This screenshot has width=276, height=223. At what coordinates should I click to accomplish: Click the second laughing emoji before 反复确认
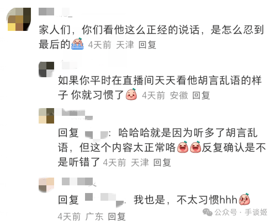(x=196, y=147)
